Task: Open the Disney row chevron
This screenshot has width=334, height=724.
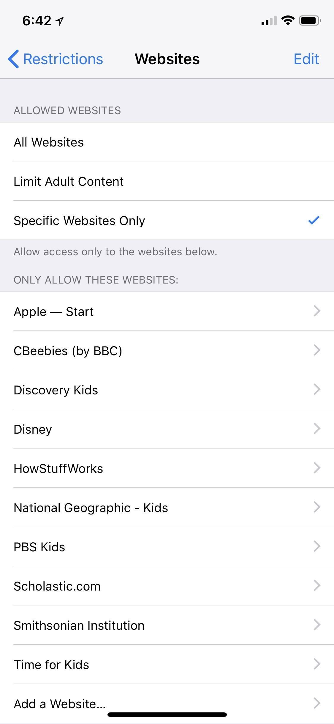Action: click(x=317, y=429)
